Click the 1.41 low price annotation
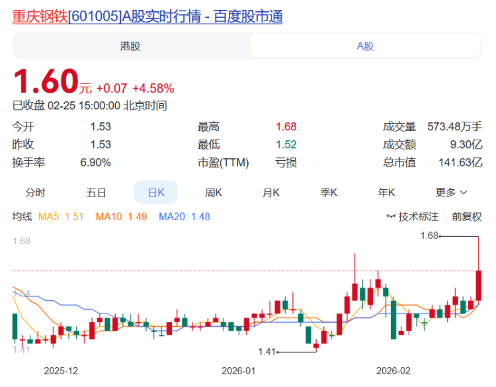496x387 pixels. [267, 351]
